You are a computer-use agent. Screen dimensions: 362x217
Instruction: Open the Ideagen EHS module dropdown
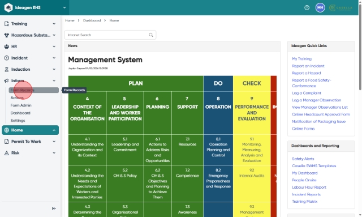(64, 7)
